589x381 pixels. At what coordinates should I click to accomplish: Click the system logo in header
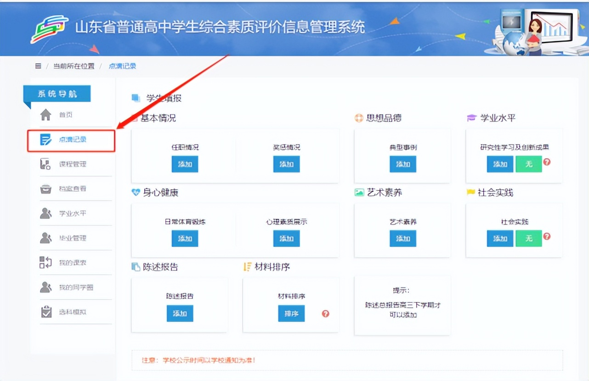[x=49, y=29]
